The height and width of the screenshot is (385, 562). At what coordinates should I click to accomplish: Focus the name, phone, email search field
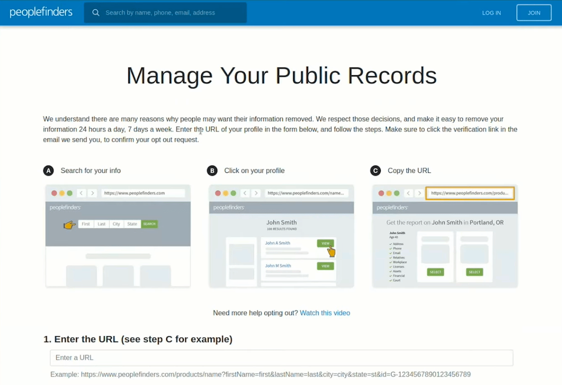click(165, 13)
